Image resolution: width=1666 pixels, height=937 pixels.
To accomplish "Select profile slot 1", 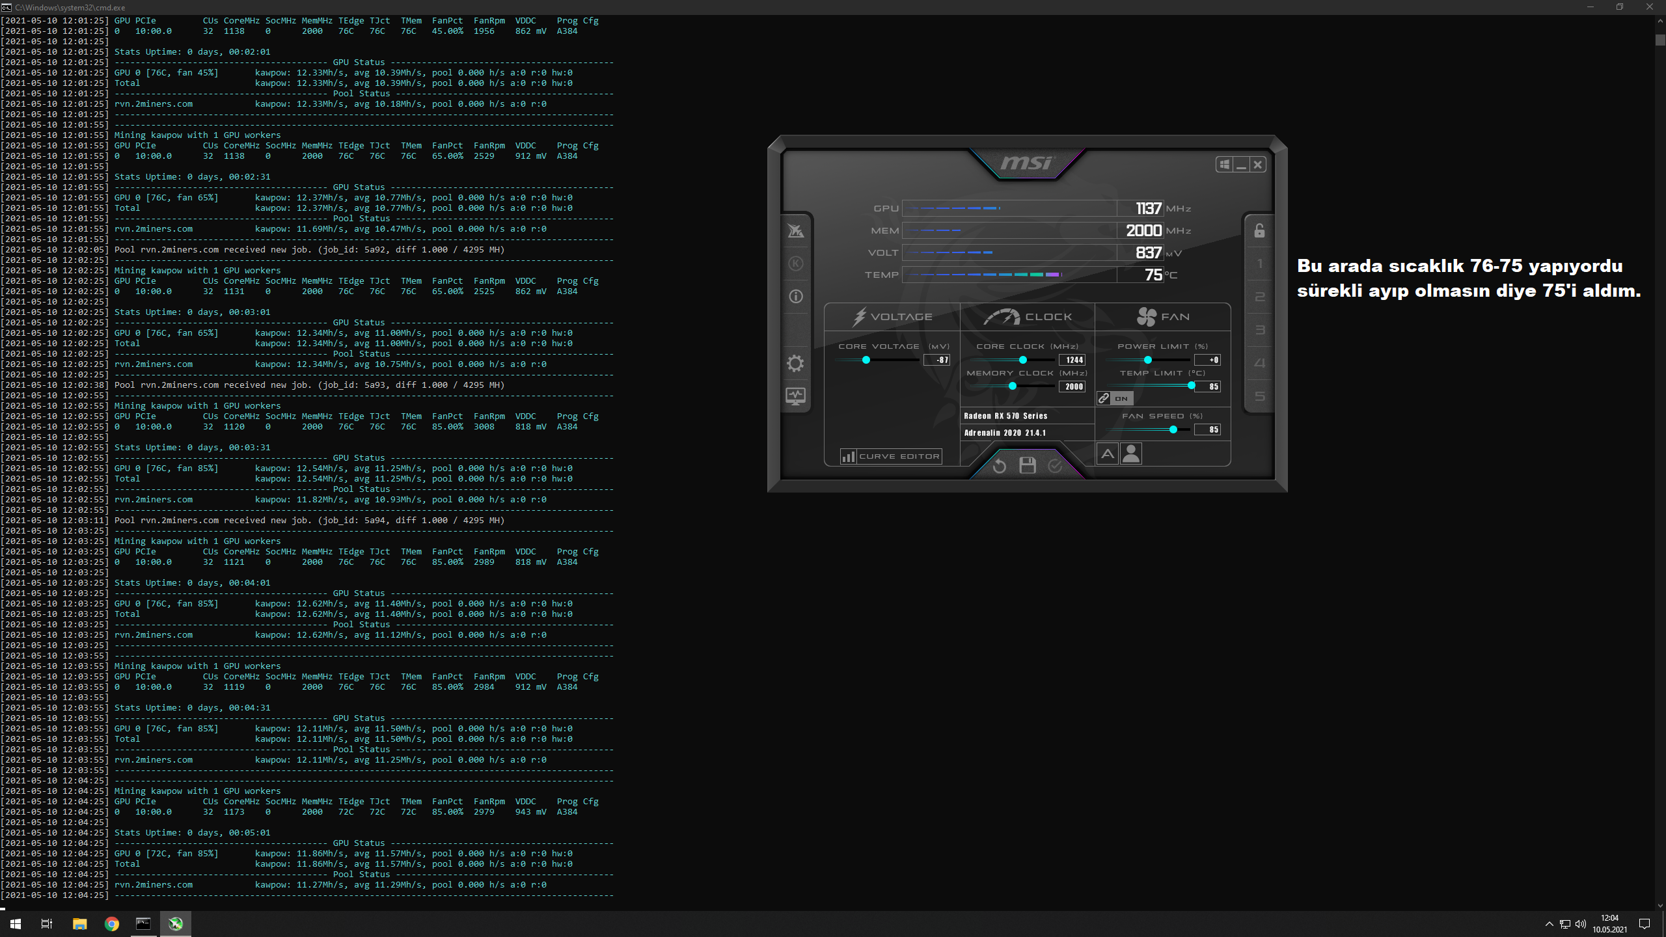I will 1259,264.
